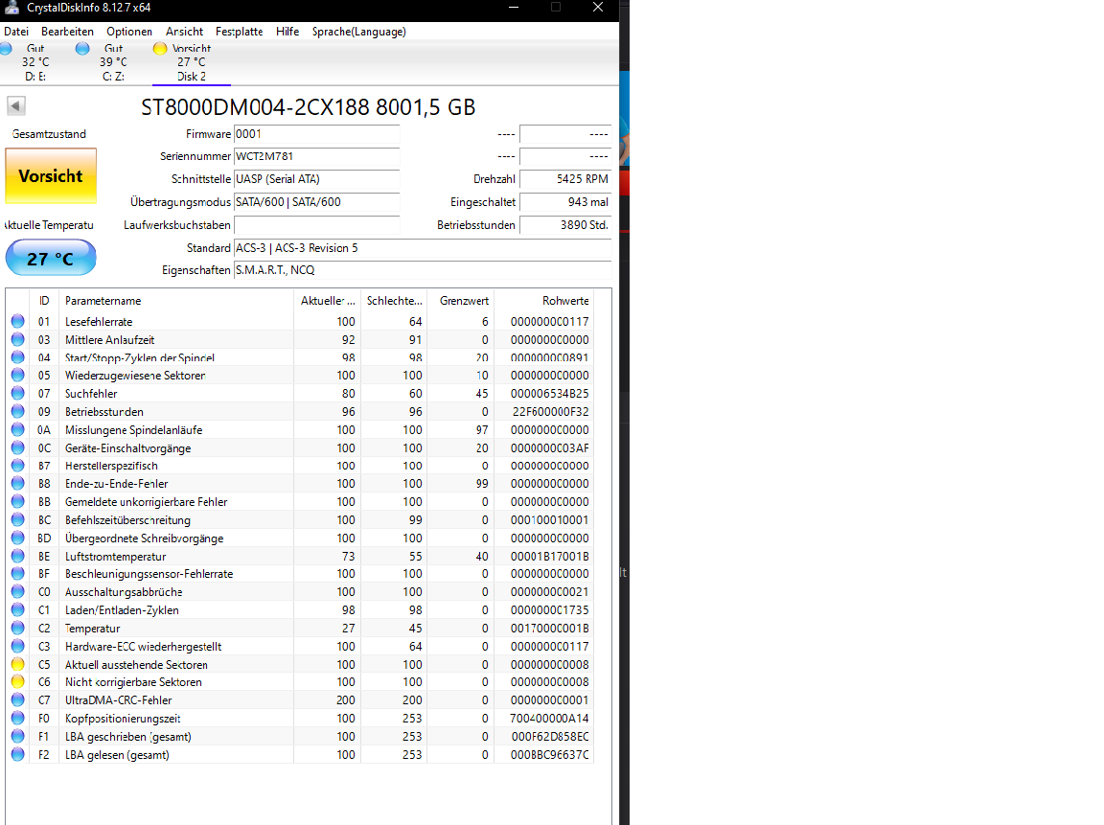This screenshot has height=825, width=1104.
Task: Open the Bearbeiten menu
Action: click(67, 32)
